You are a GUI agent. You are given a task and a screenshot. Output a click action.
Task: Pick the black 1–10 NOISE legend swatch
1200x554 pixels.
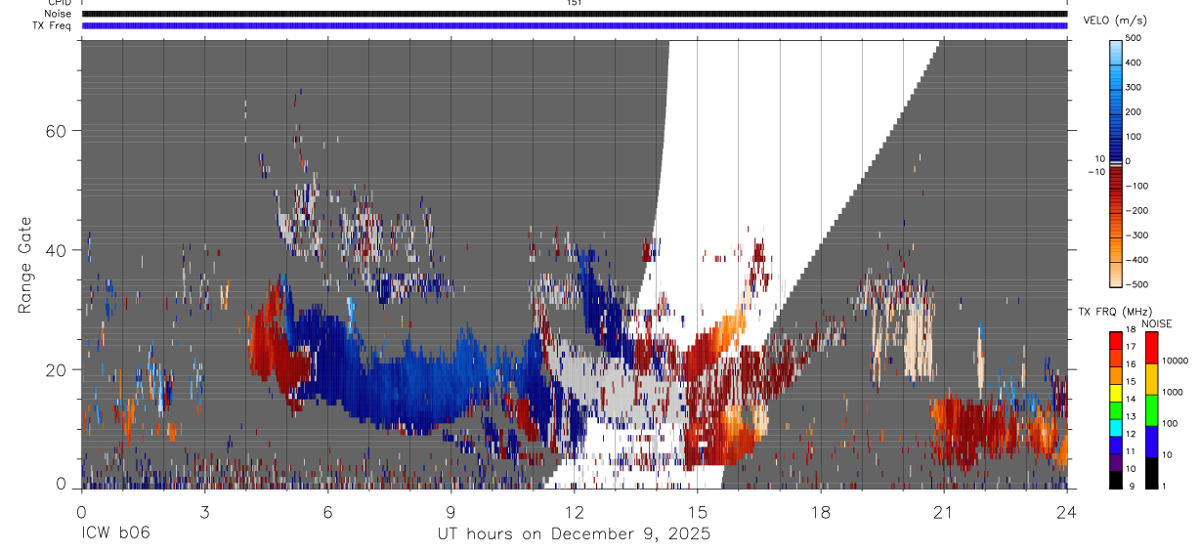(1152, 473)
